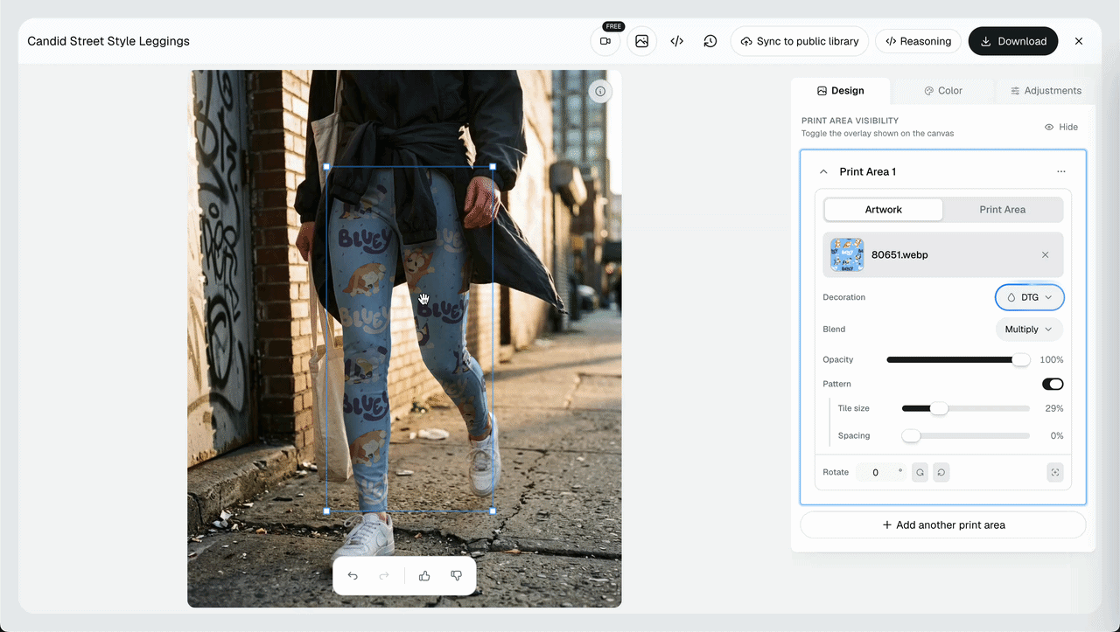The image size is (1120, 632).
Task: Hide the print area overlay
Action: [1060, 127]
